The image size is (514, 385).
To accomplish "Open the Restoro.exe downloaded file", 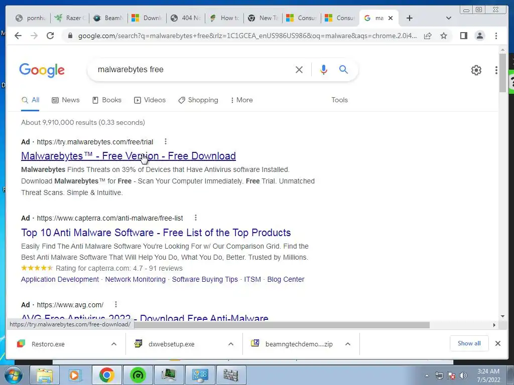I will click(x=48, y=344).
